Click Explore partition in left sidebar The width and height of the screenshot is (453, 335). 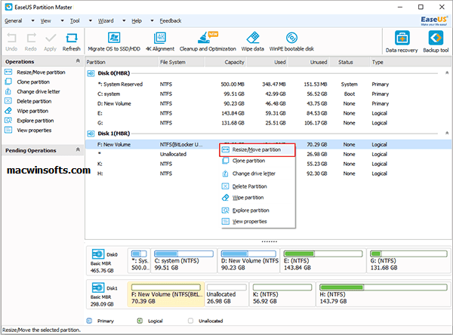coord(34,120)
